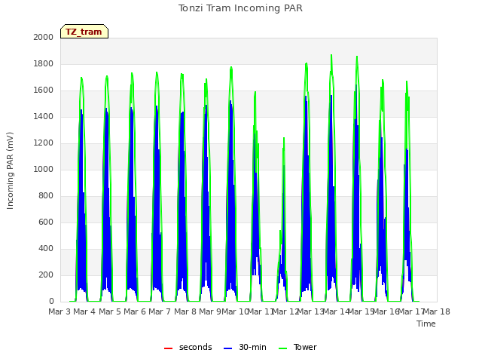This screenshot has width=482, height=362.
Task: Click the Mar 5 x-axis tick label
Action: [110, 311]
